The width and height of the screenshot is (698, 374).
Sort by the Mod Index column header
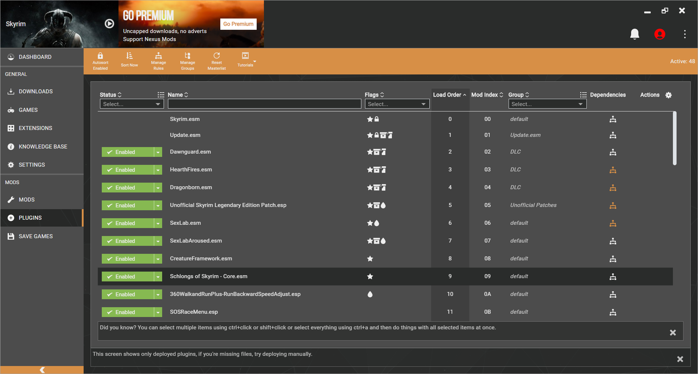(x=487, y=95)
